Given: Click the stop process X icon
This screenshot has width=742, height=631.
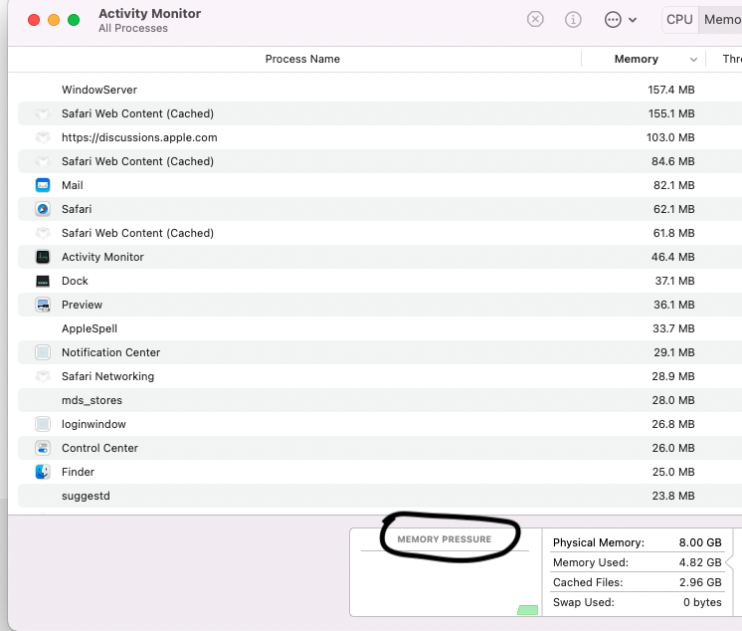Looking at the screenshot, I should 535,20.
